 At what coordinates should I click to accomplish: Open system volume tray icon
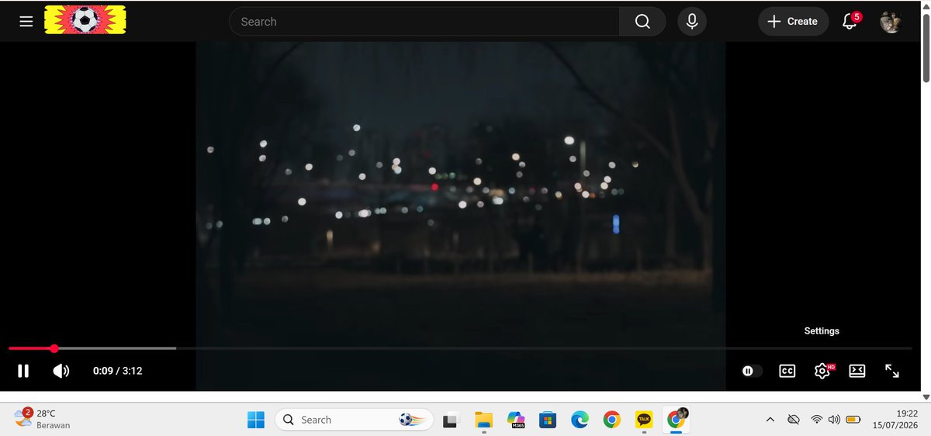tap(834, 420)
